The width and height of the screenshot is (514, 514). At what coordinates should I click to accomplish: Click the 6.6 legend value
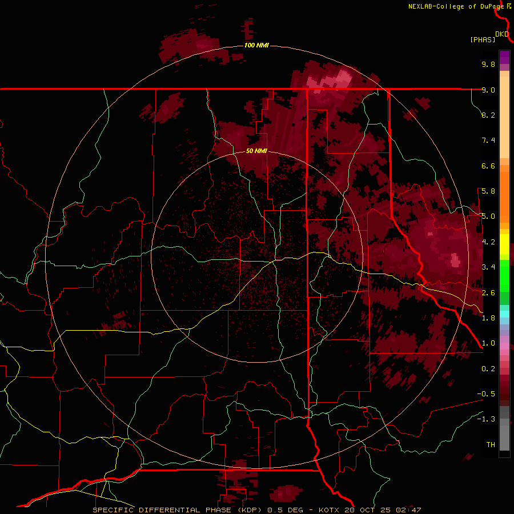point(488,166)
